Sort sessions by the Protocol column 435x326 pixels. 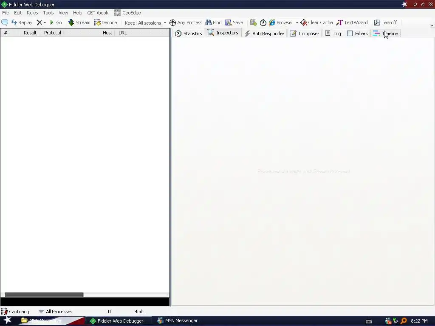click(x=52, y=33)
